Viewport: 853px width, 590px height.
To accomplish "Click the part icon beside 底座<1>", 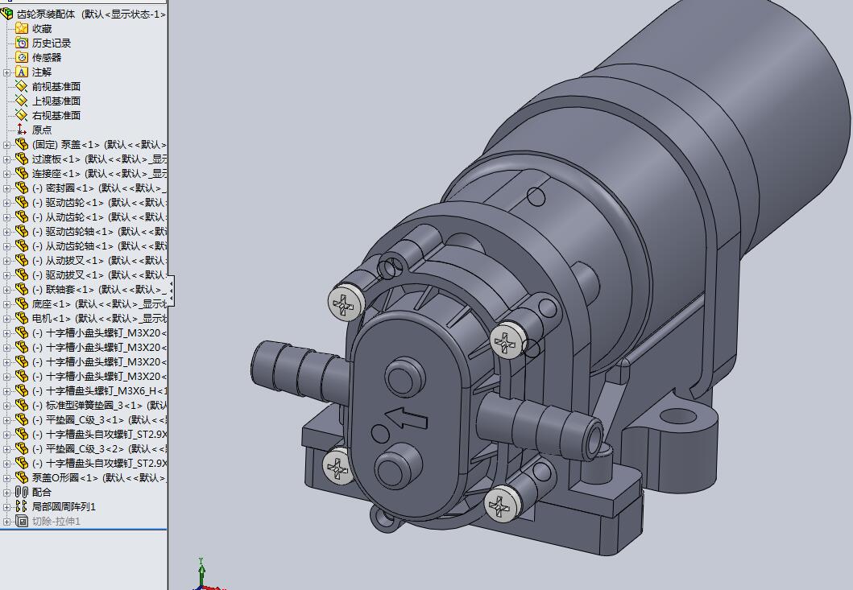I will [21, 303].
